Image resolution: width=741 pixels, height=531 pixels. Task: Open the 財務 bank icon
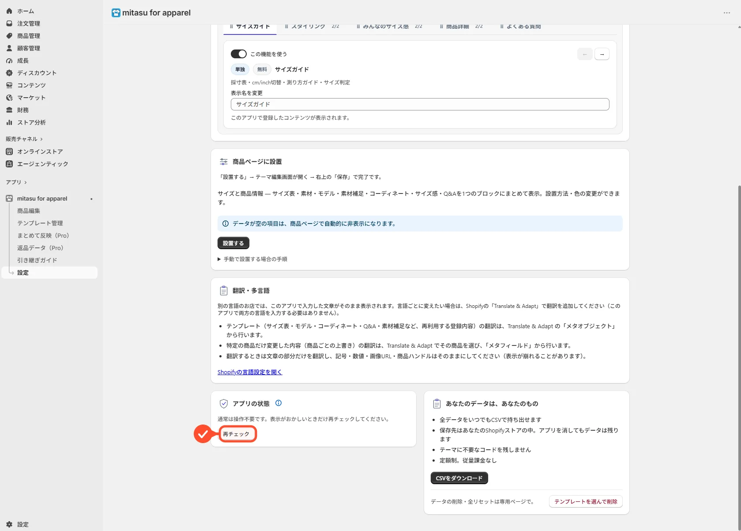[x=9, y=110]
